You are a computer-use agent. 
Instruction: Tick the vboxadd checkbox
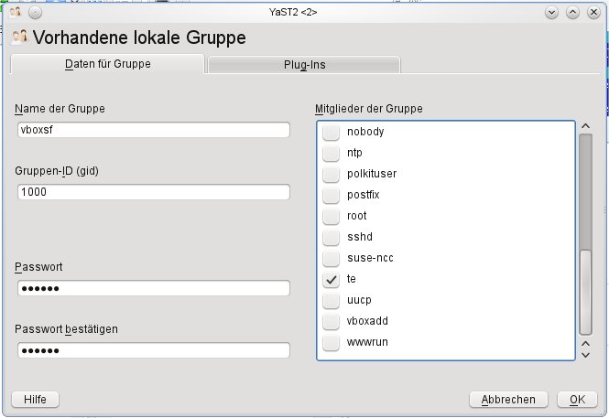click(331, 321)
